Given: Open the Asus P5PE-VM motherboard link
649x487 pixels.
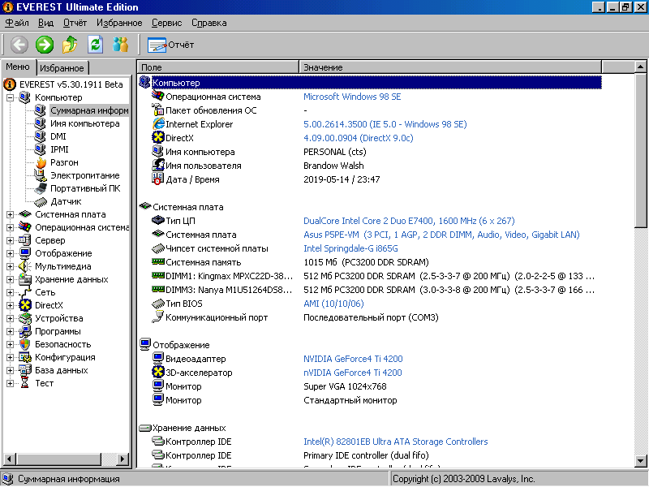Looking at the screenshot, I should click(x=441, y=235).
